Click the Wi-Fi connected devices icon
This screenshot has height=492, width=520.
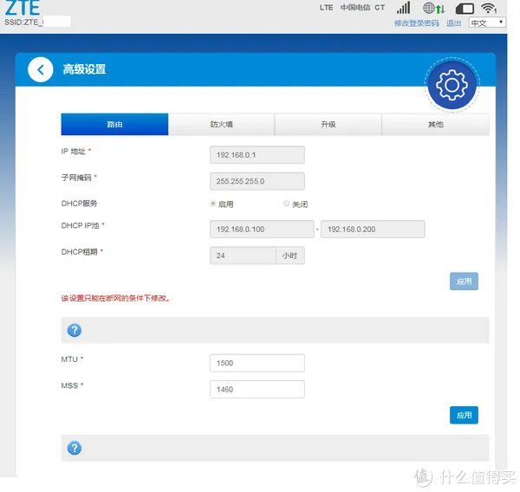click(489, 8)
